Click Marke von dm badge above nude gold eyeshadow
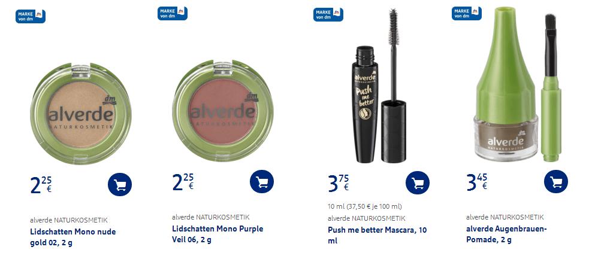Image resolution: width=589 pixels, height=262 pixels. pos(31,16)
